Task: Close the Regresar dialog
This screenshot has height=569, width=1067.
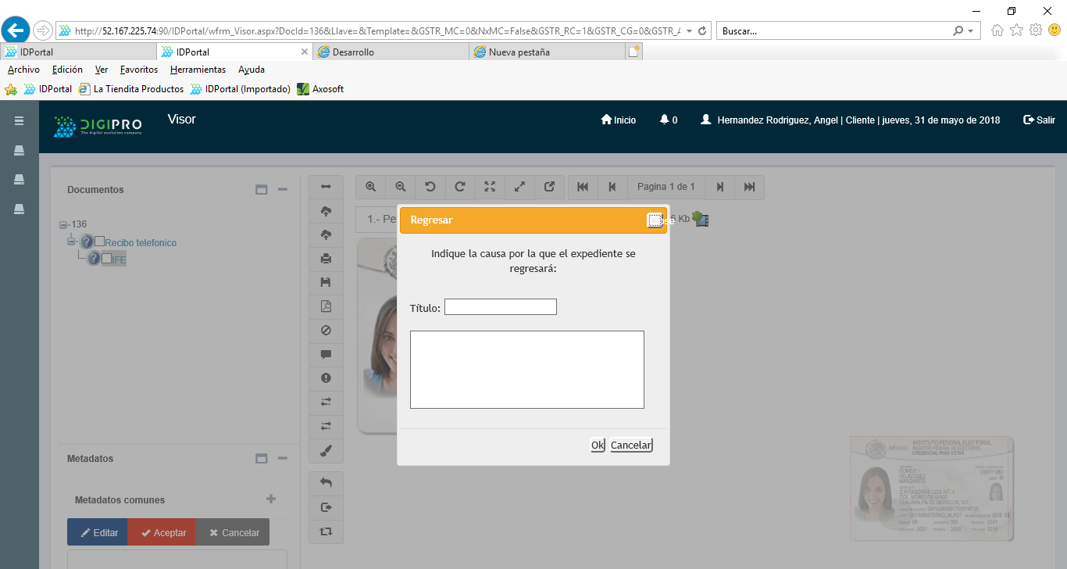Action: (x=655, y=220)
